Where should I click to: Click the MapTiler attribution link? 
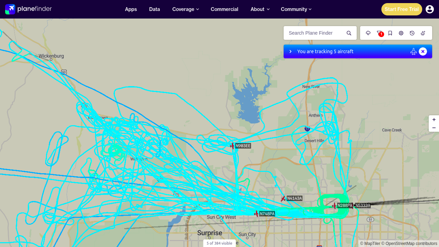tap(370, 244)
